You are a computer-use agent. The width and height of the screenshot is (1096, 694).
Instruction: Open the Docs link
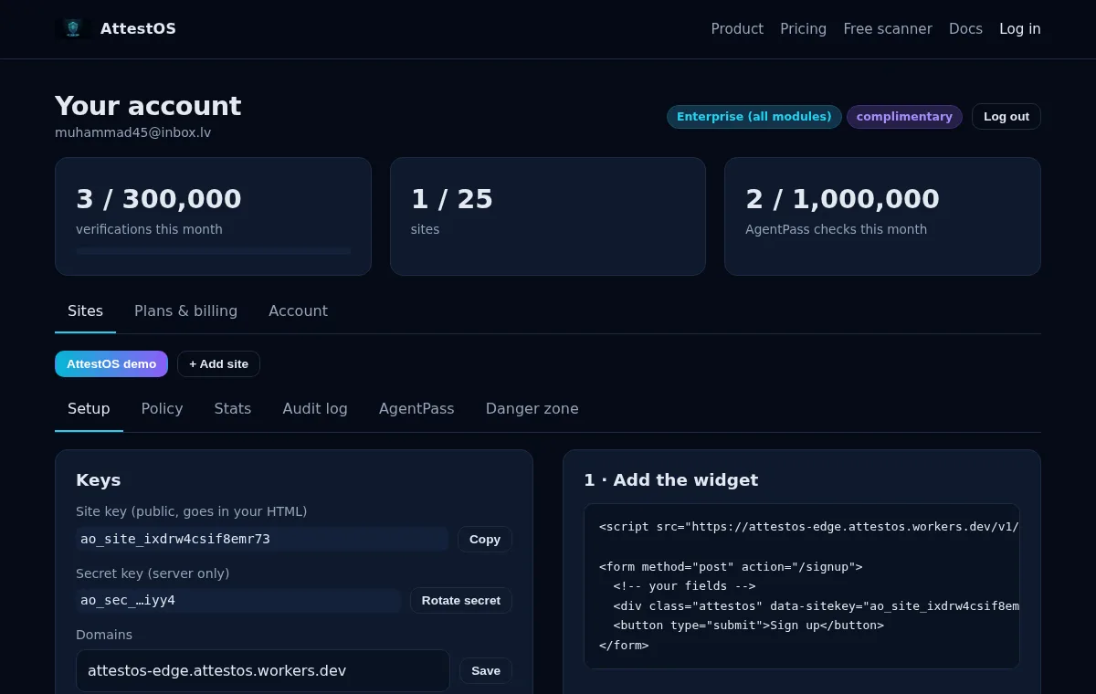tap(965, 29)
